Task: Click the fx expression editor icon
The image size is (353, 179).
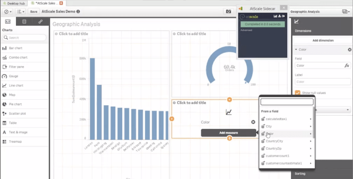Action: point(347,66)
